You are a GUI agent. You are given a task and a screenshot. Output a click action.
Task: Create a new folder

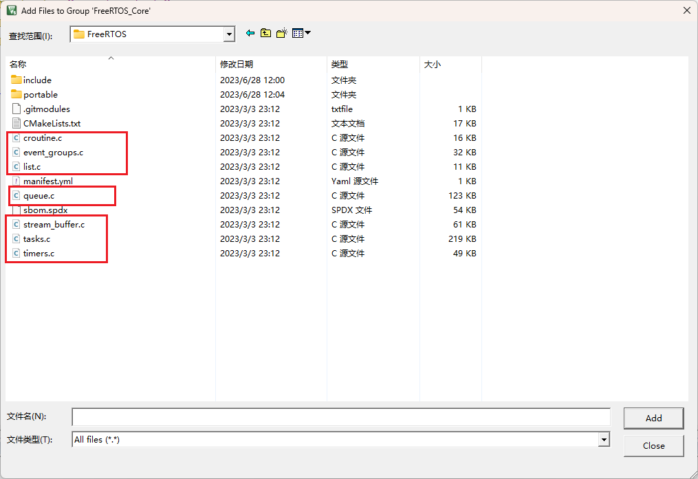(281, 34)
